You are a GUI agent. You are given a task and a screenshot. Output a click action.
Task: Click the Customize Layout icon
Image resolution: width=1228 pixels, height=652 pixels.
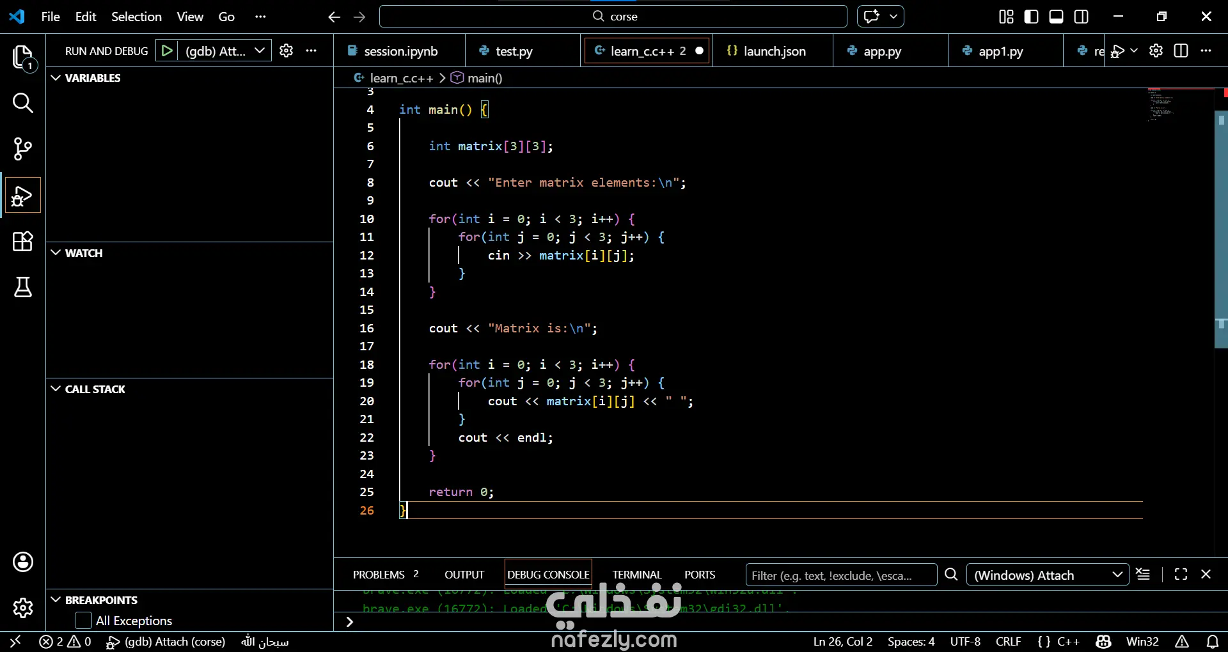[x=1006, y=17]
